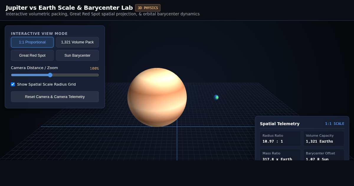Image resolution: width=354 pixels, height=186 pixels.
Task: Click the Camera Distance zoom slider handle
Action: coord(50,75)
